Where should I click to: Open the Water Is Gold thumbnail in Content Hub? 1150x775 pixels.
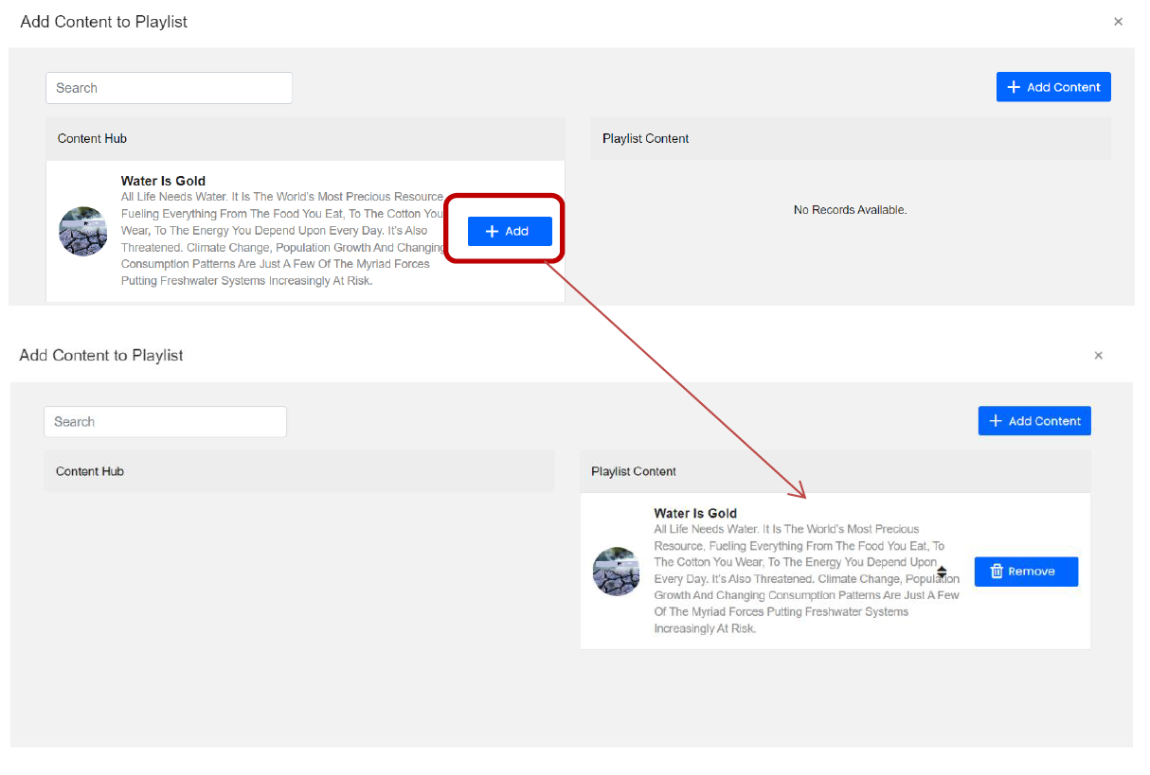[83, 231]
